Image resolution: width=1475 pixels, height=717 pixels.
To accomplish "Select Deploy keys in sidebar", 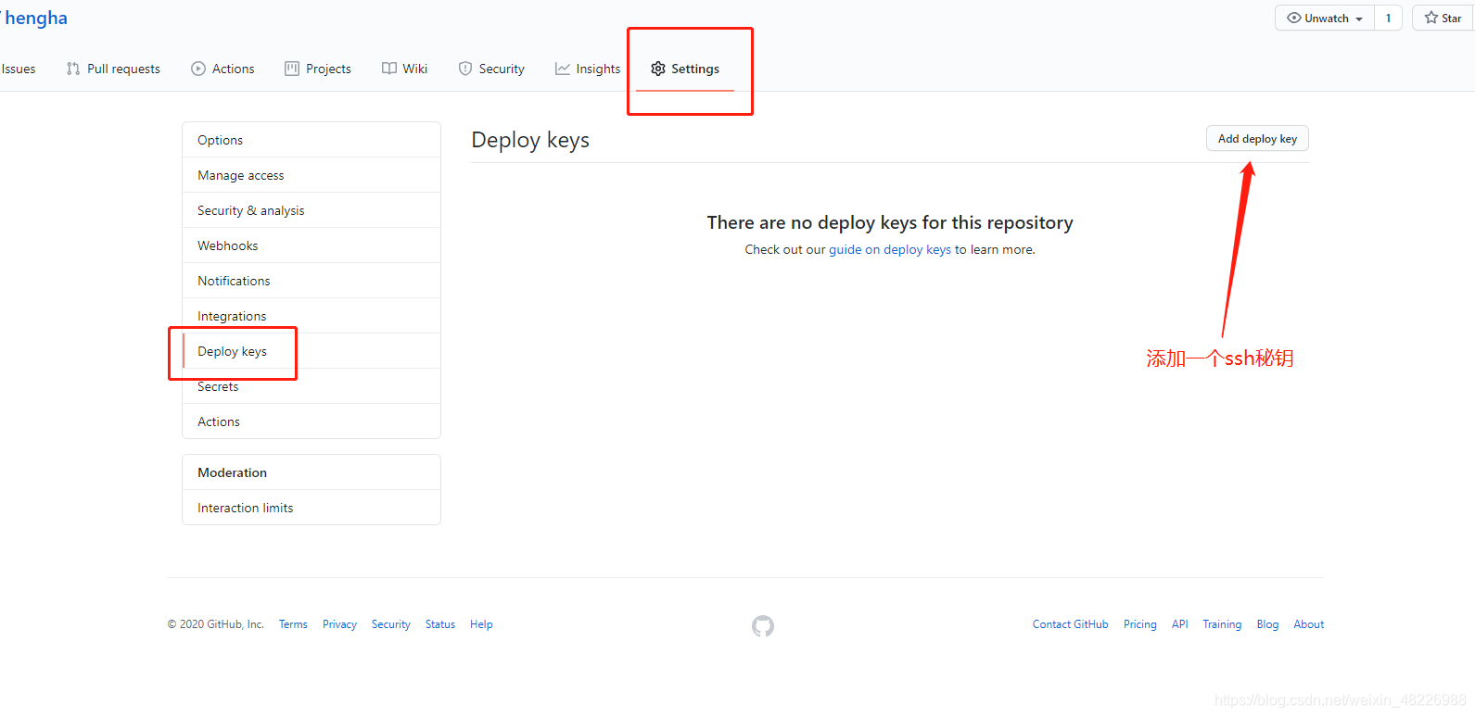I will [x=312, y=351].
